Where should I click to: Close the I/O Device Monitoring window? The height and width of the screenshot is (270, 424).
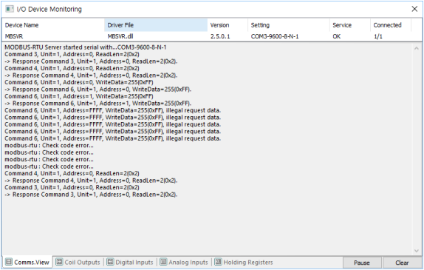point(414,9)
